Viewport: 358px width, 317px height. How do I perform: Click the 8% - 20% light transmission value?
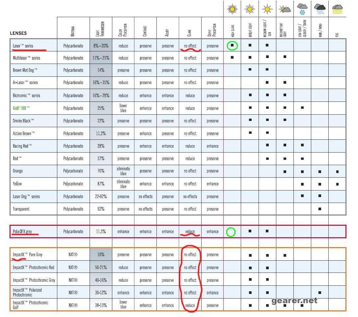click(x=101, y=46)
